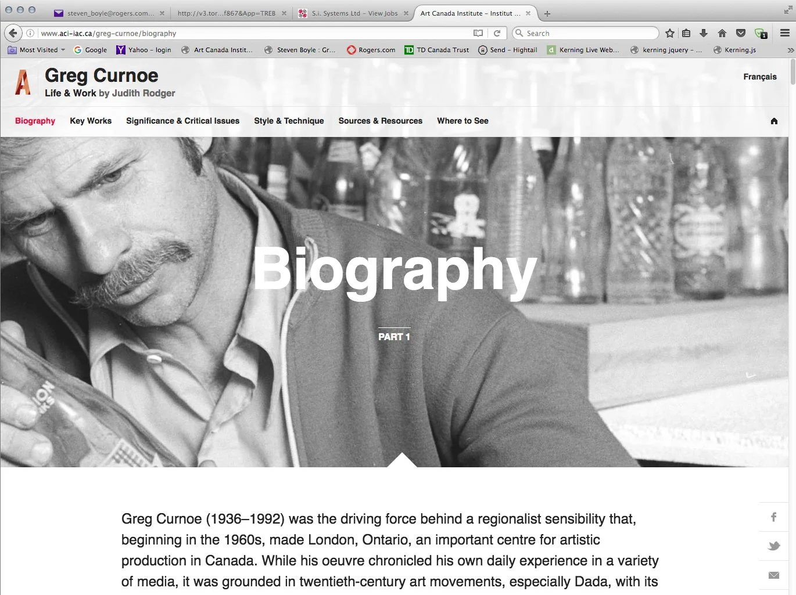Click the Greg Curnoe title heading
This screenshot has height=595, width=796.
(x=102, y=75)
